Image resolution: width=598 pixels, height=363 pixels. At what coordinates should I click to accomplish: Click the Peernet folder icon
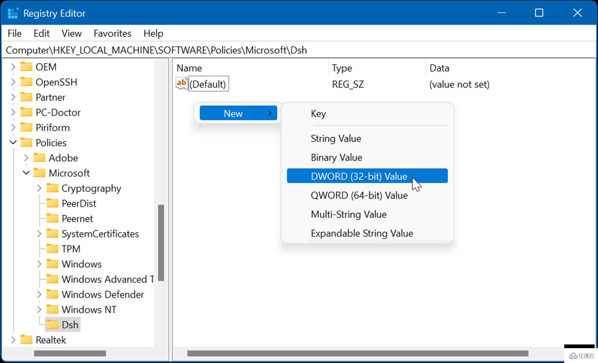pyautogui.click(x=52, y=218)
